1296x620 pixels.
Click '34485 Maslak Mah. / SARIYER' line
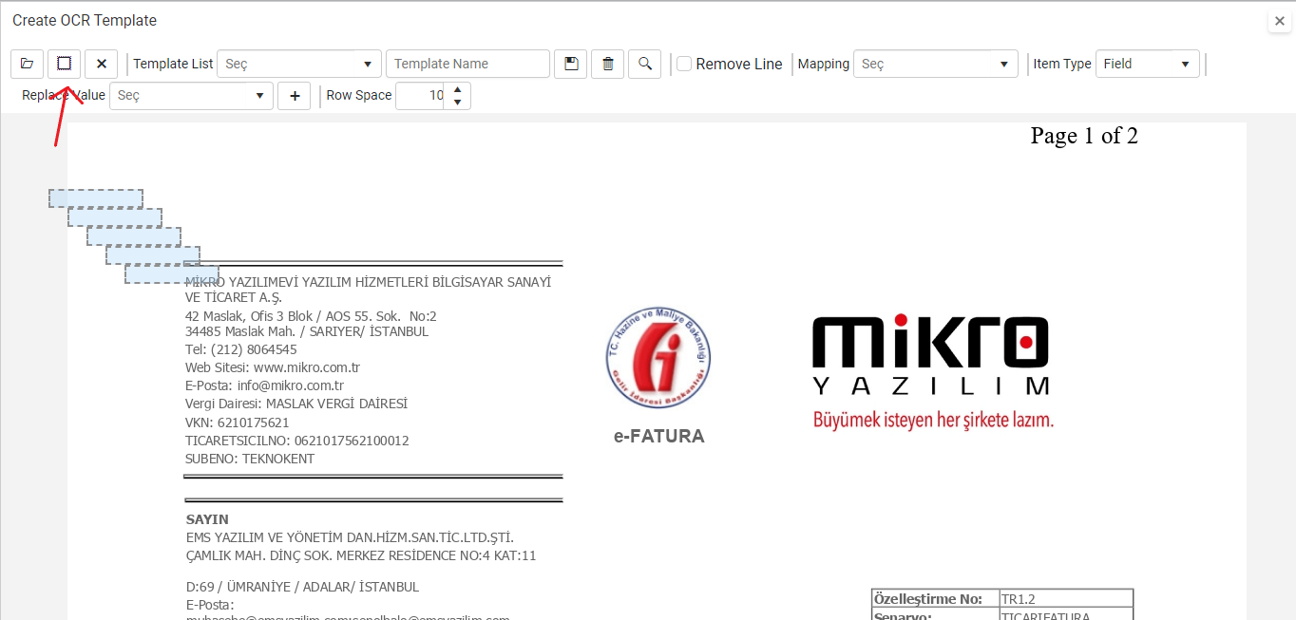(307, 331)
